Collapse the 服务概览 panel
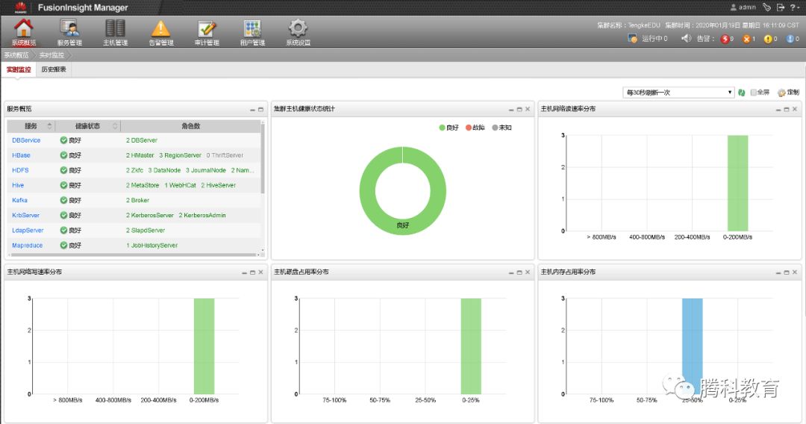 (252, 110)
